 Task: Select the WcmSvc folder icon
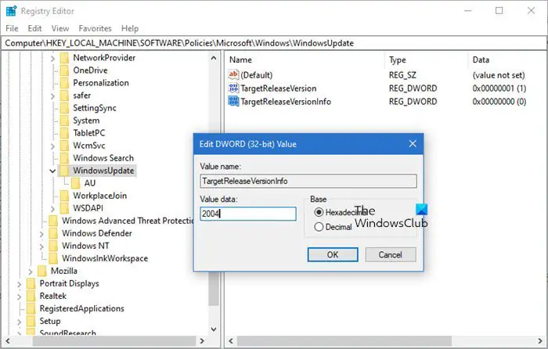pos(64,146)
